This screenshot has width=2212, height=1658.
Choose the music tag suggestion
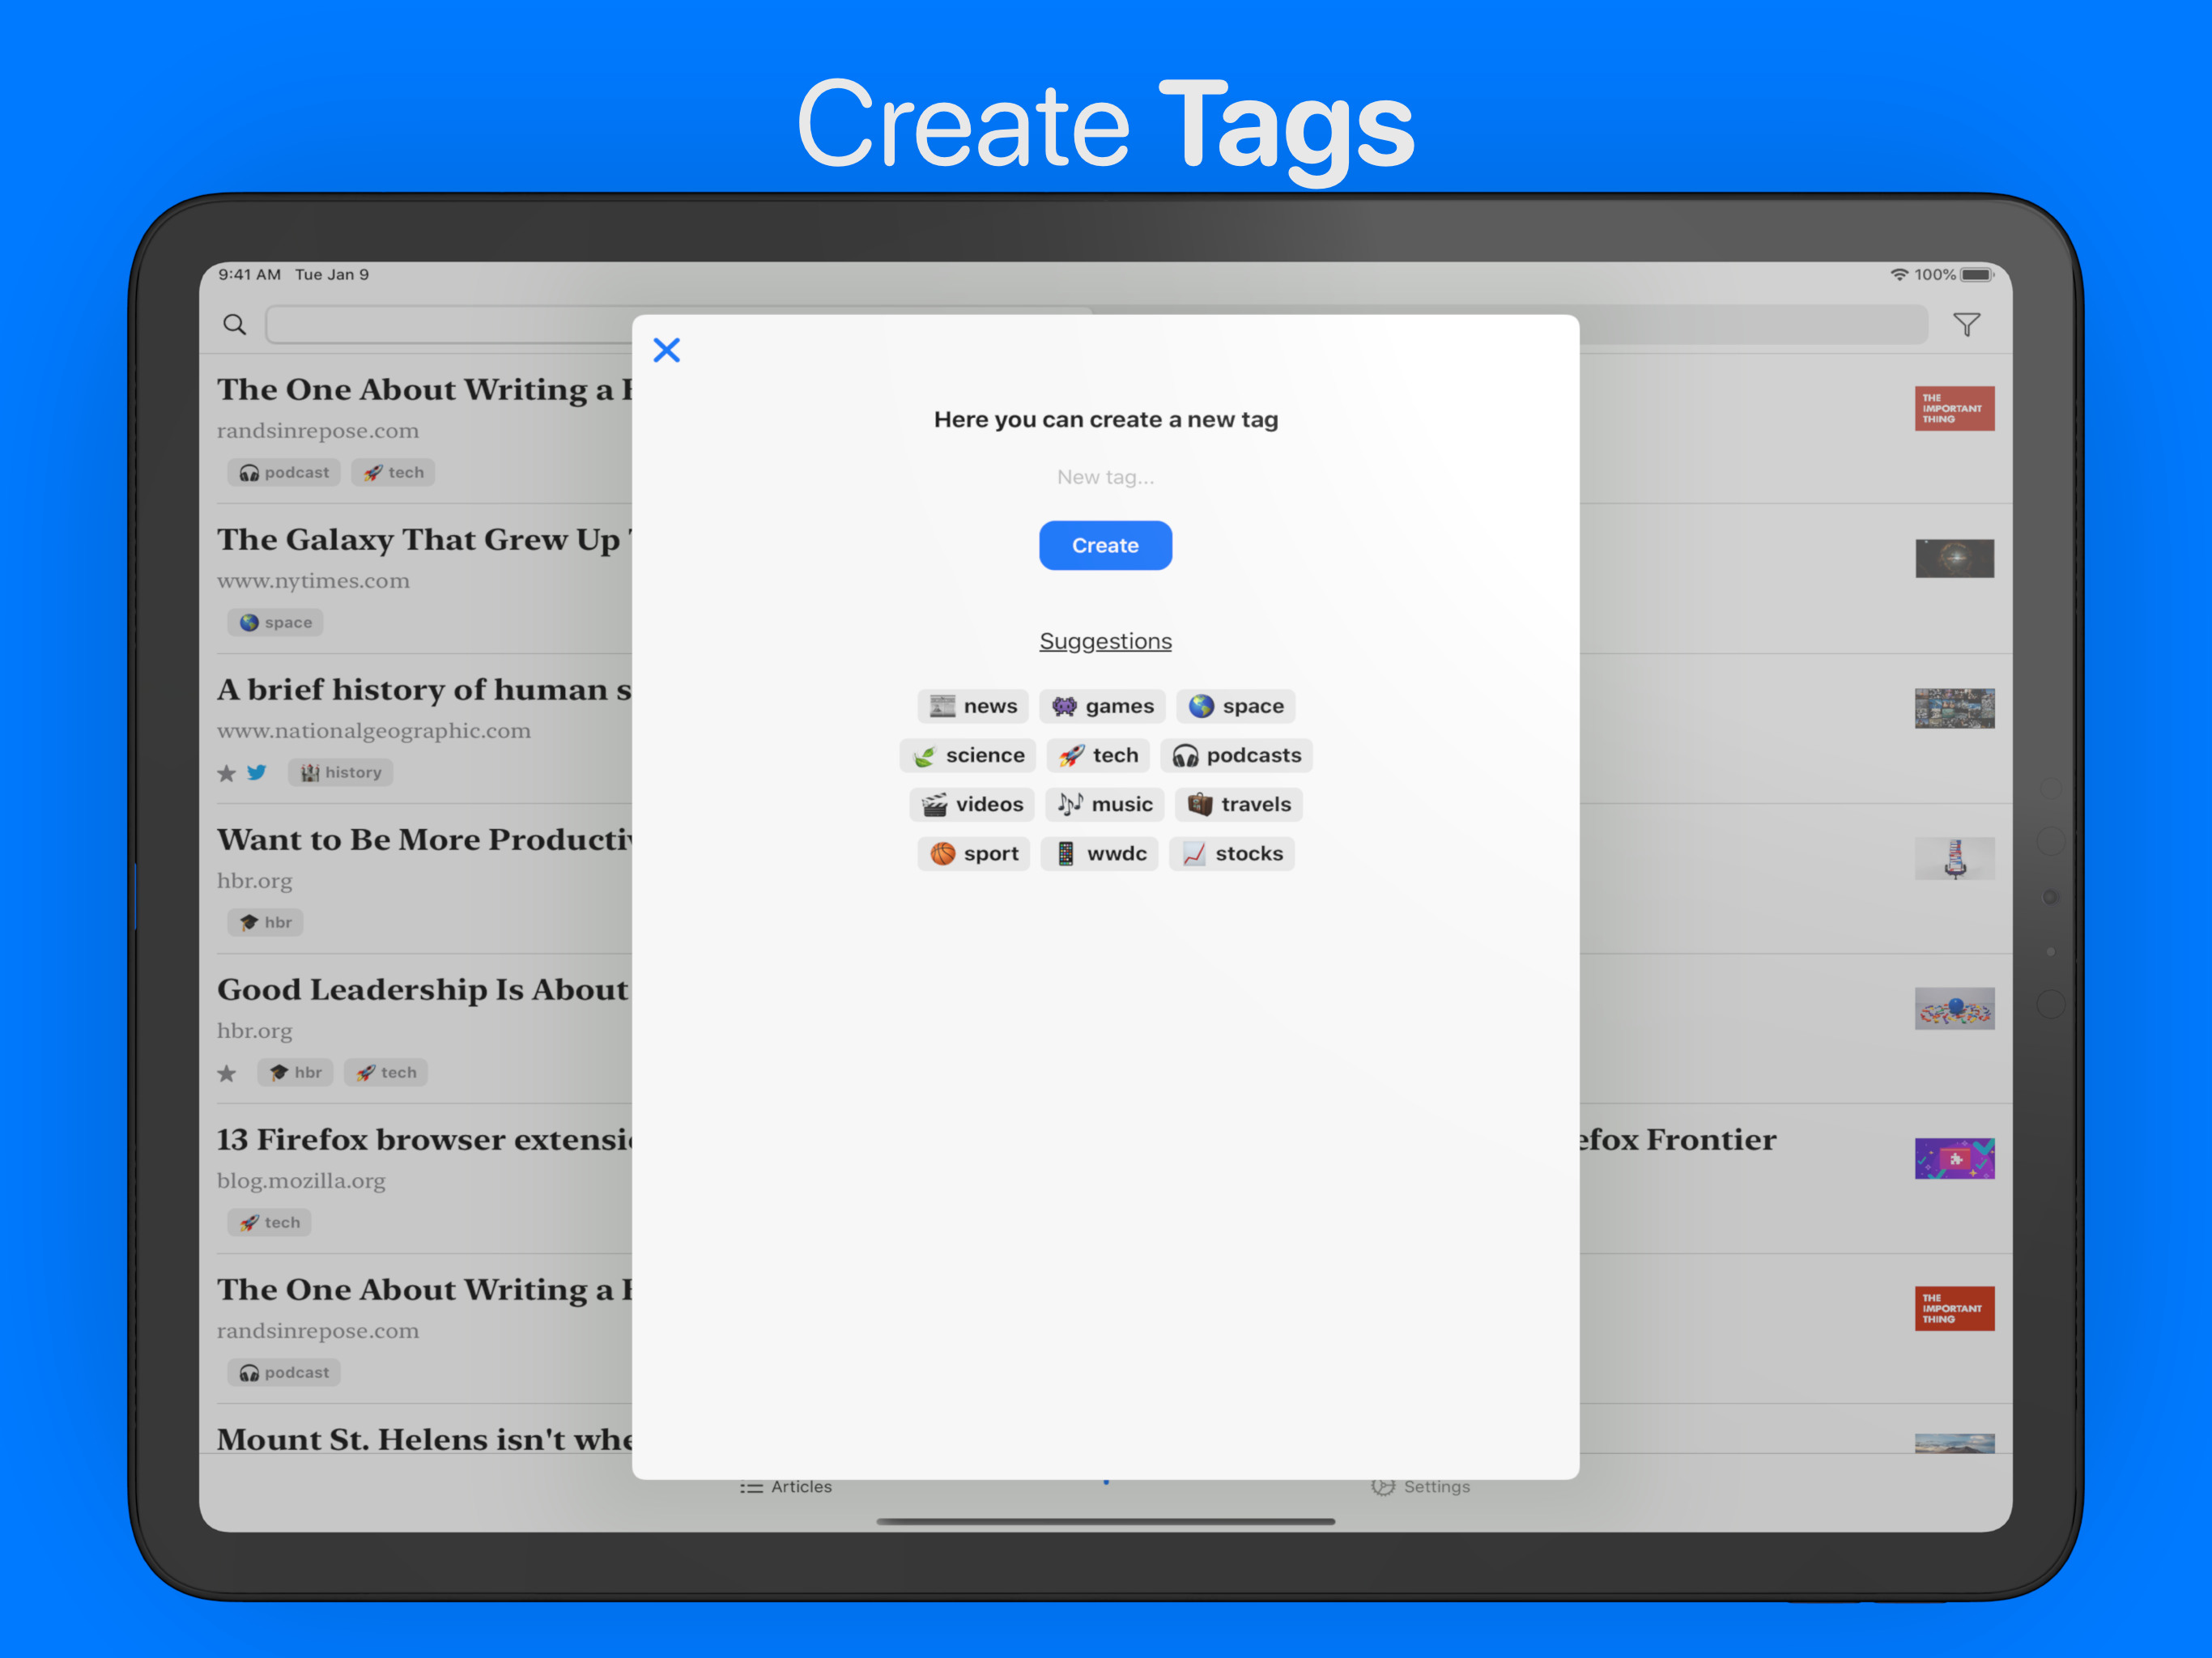tap(1104, 804)
